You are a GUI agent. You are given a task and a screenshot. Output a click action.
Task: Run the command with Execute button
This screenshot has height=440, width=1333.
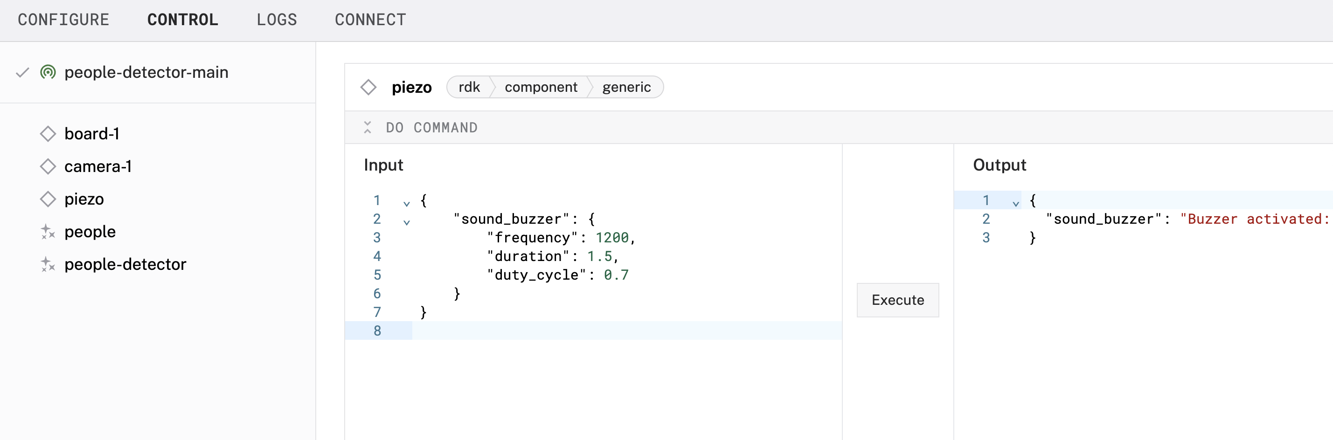(x=898, y=300)
